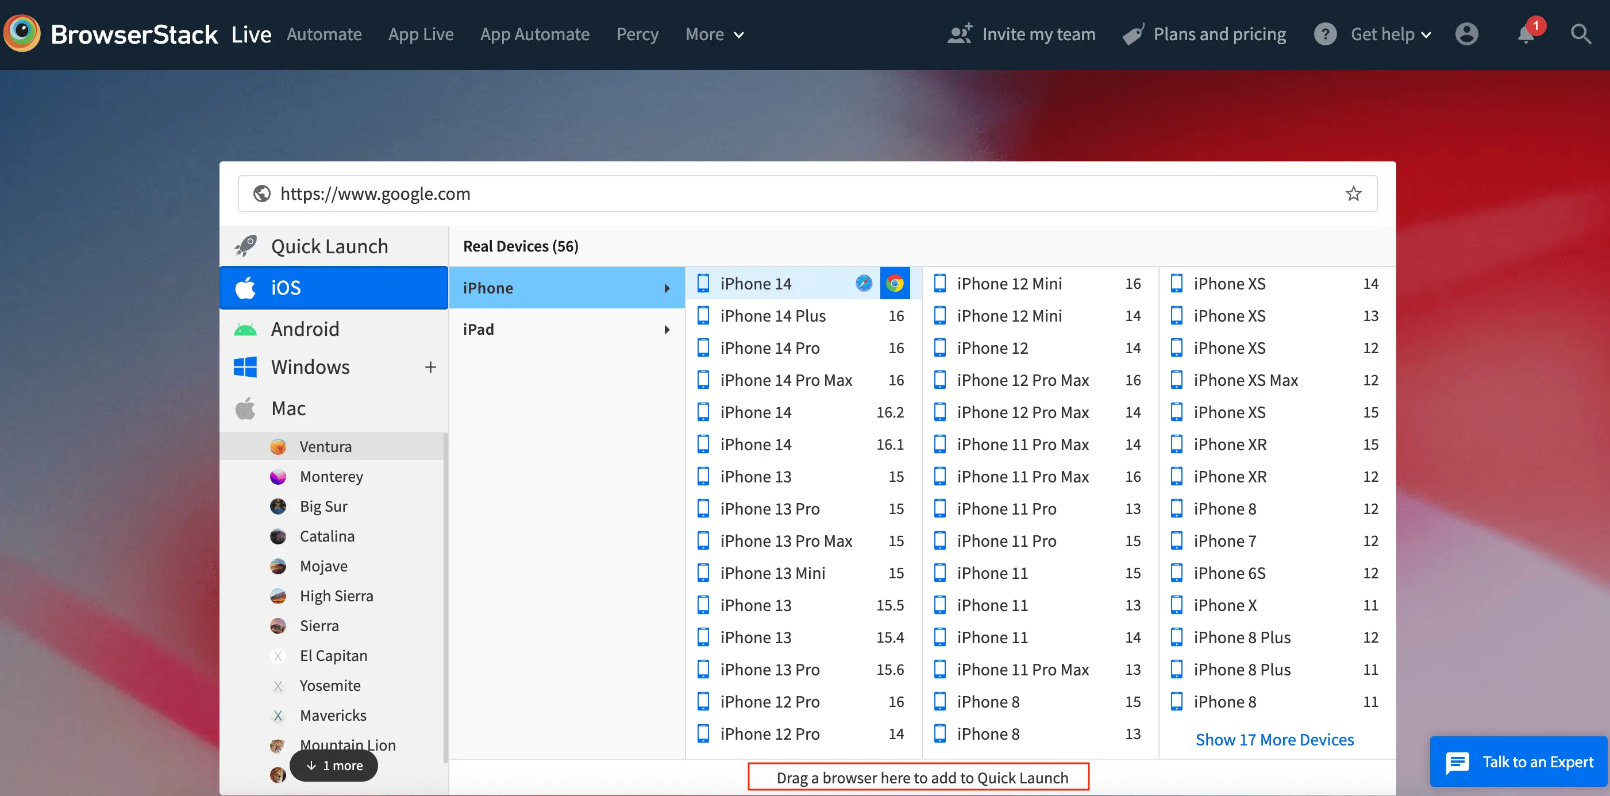
Task: Click the Mac list scrollbar
Action: [445, 597]
